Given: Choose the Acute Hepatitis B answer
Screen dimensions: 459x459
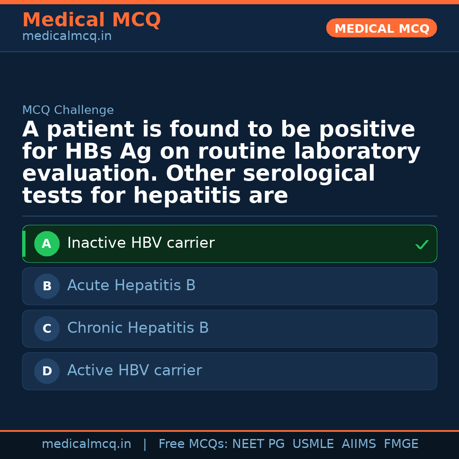Looking at the screenshot, I should tap(131, 286).
